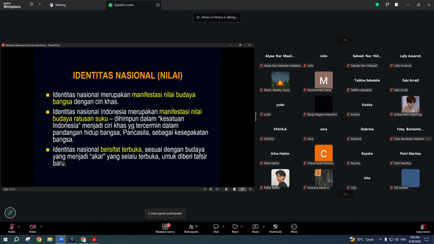This screenshot has width=434, height=244.
Task: Open Chrome from the Windows taskbar
Action: pos(39,239)
